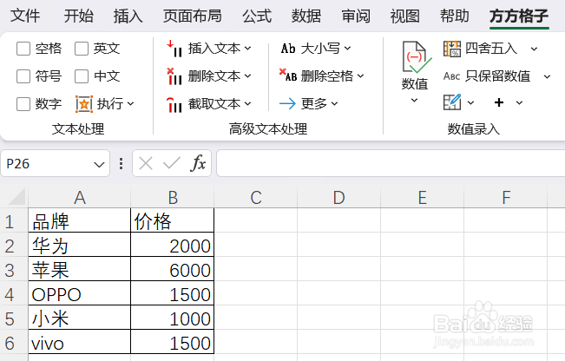This screenshot has width=565, height=361.
Task: Expand the 大小写 dropdown arrow
Action: [x=347, y=48]
